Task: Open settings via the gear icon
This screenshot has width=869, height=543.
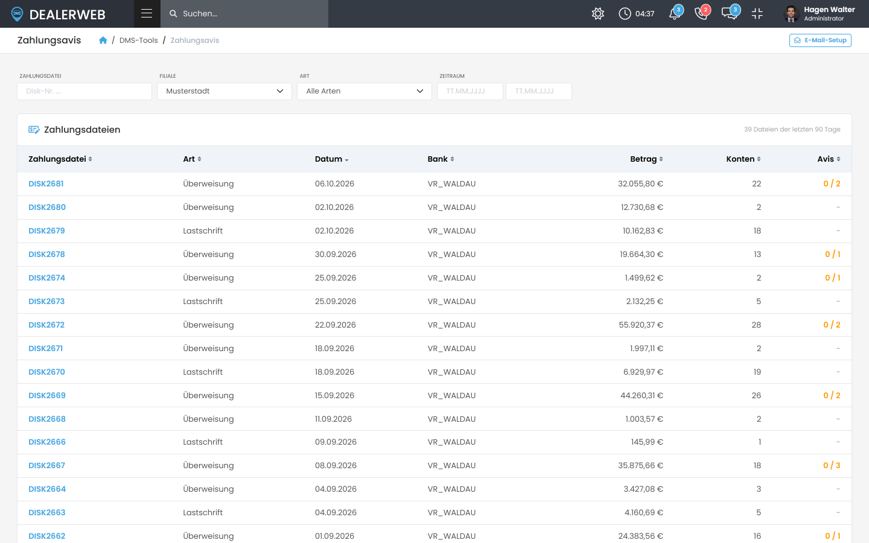Action: (x=598, y=13)
